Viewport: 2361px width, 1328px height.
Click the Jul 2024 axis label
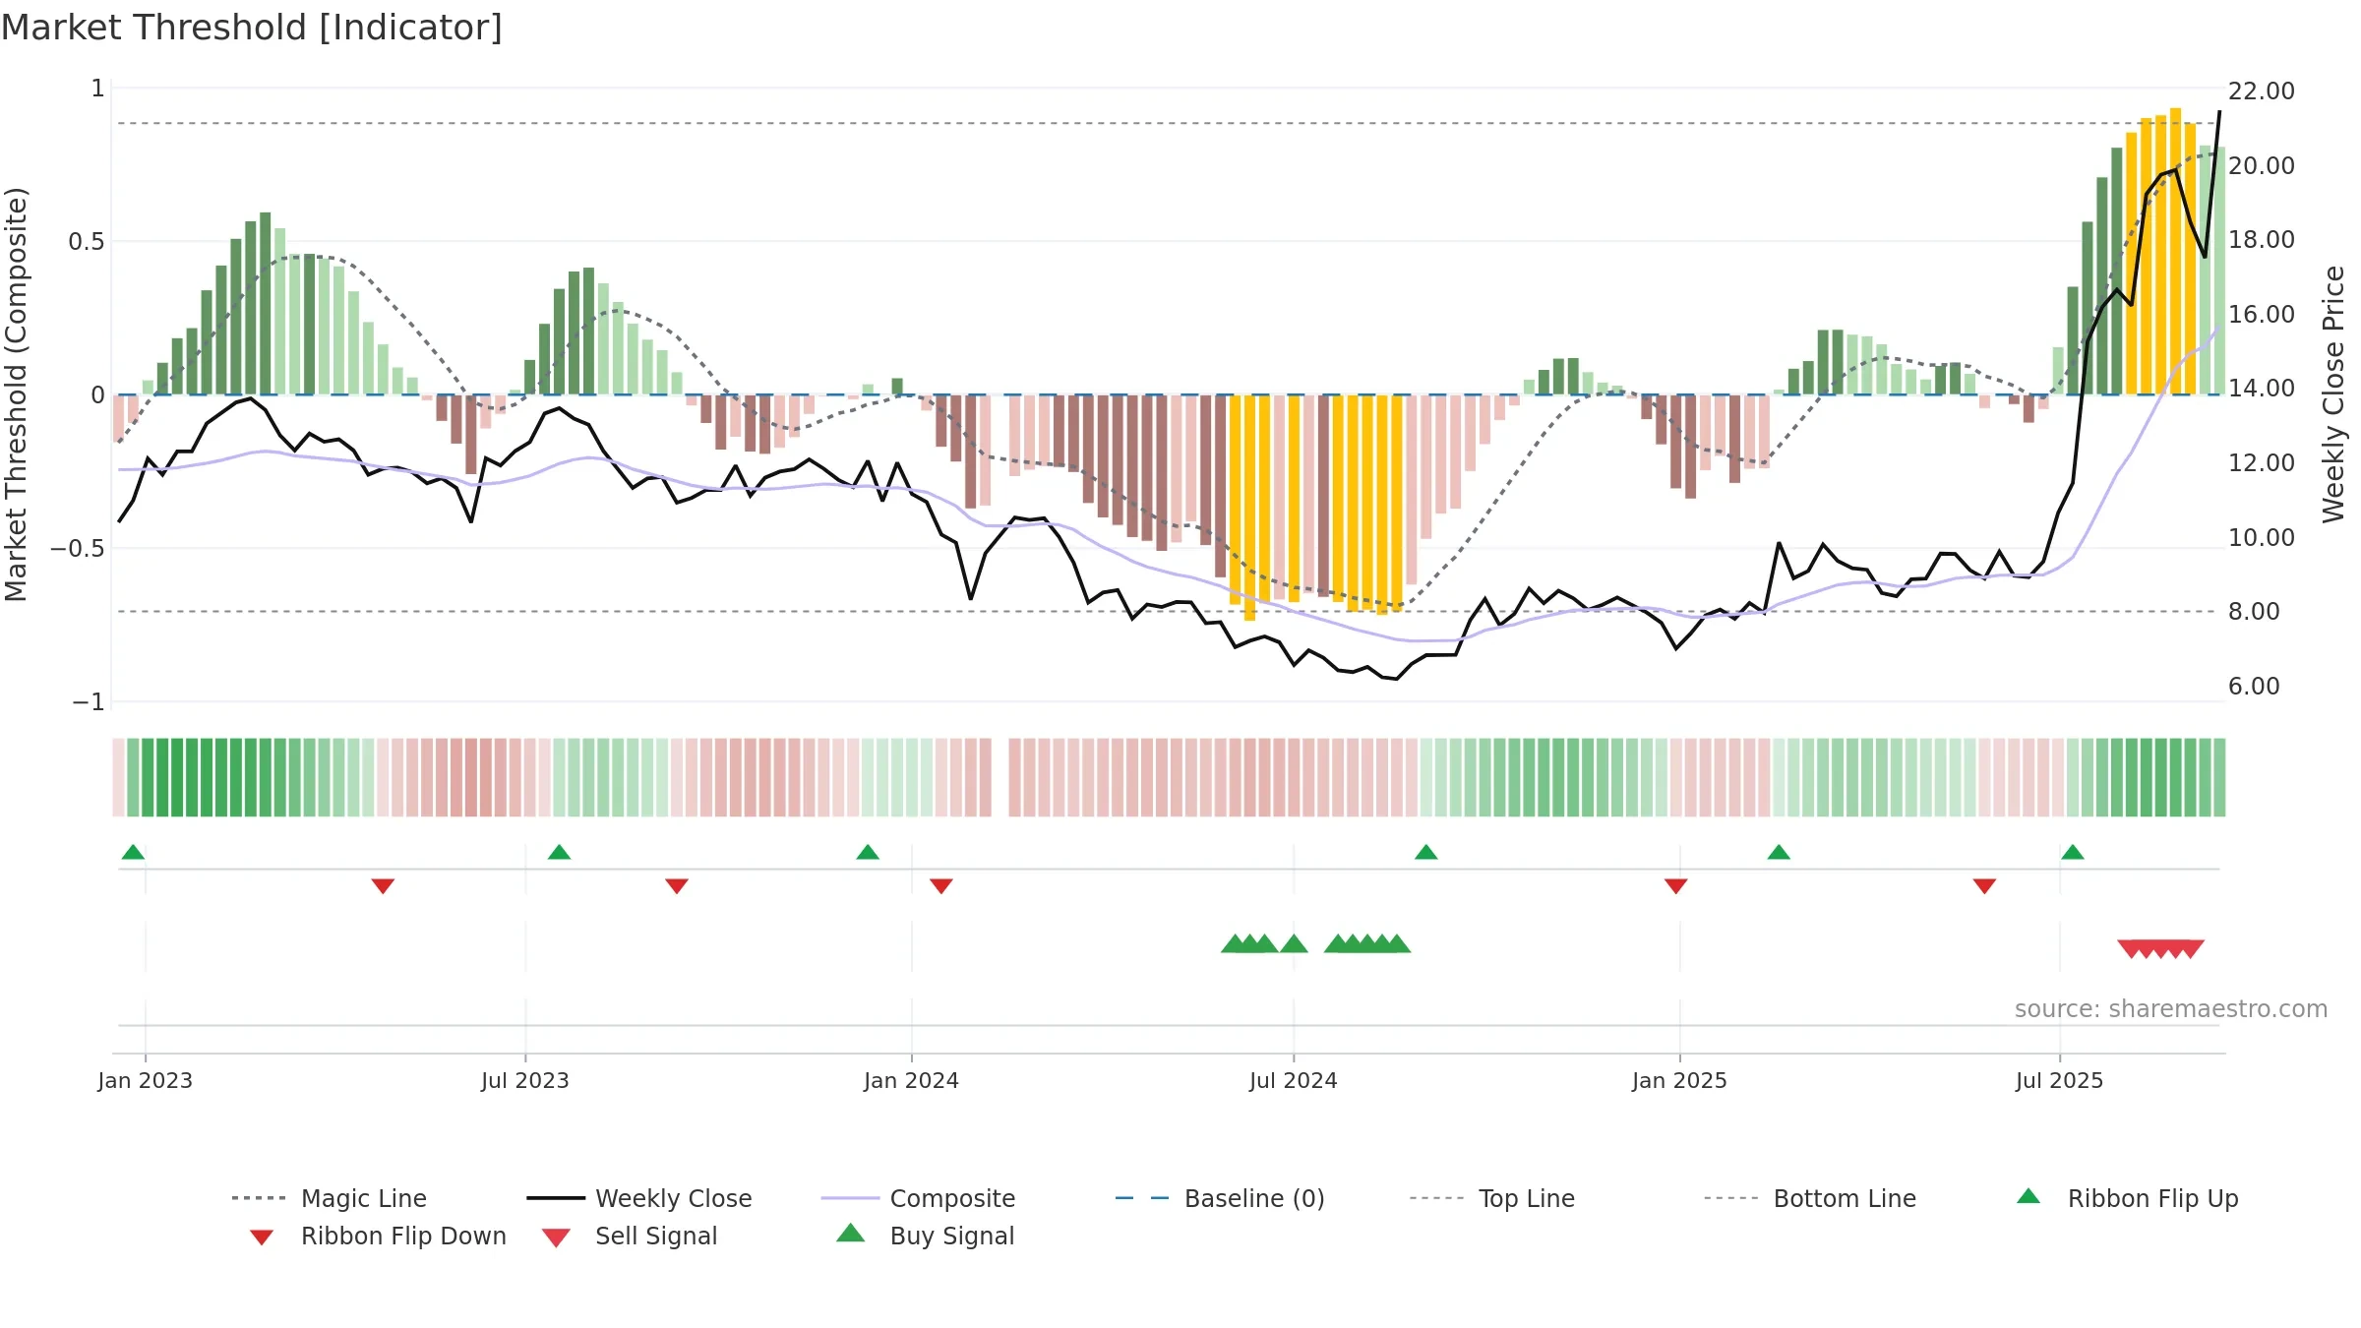(1294, 1080)
